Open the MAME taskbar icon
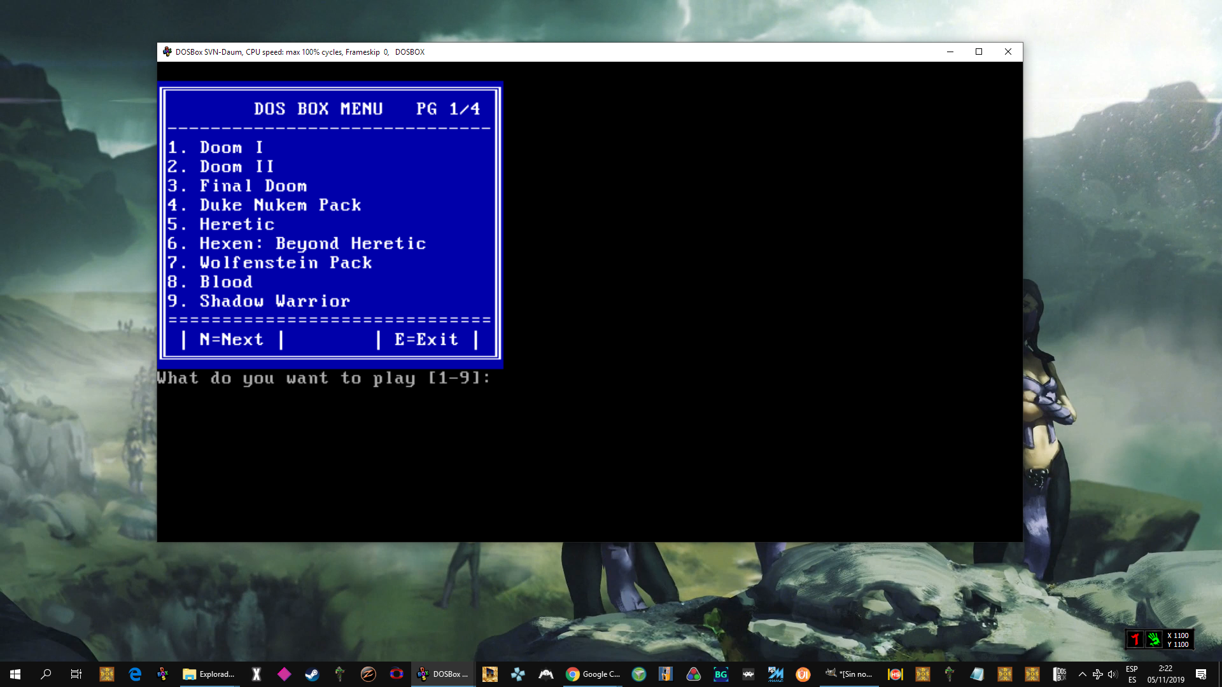Viewport: 1222px width, 687px height. point(775,674)
